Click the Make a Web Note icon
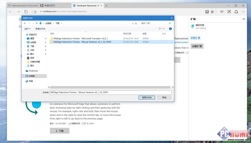The height and width of the screenshot is (143, 251). (x=229, y=12)
